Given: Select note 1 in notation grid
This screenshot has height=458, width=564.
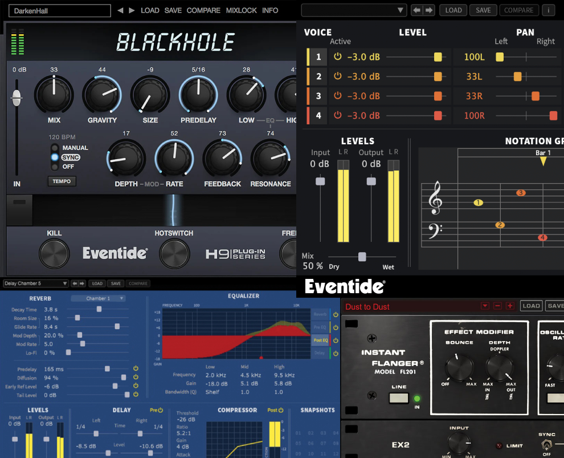Looking at the screenshot, I should pos(479,202).
